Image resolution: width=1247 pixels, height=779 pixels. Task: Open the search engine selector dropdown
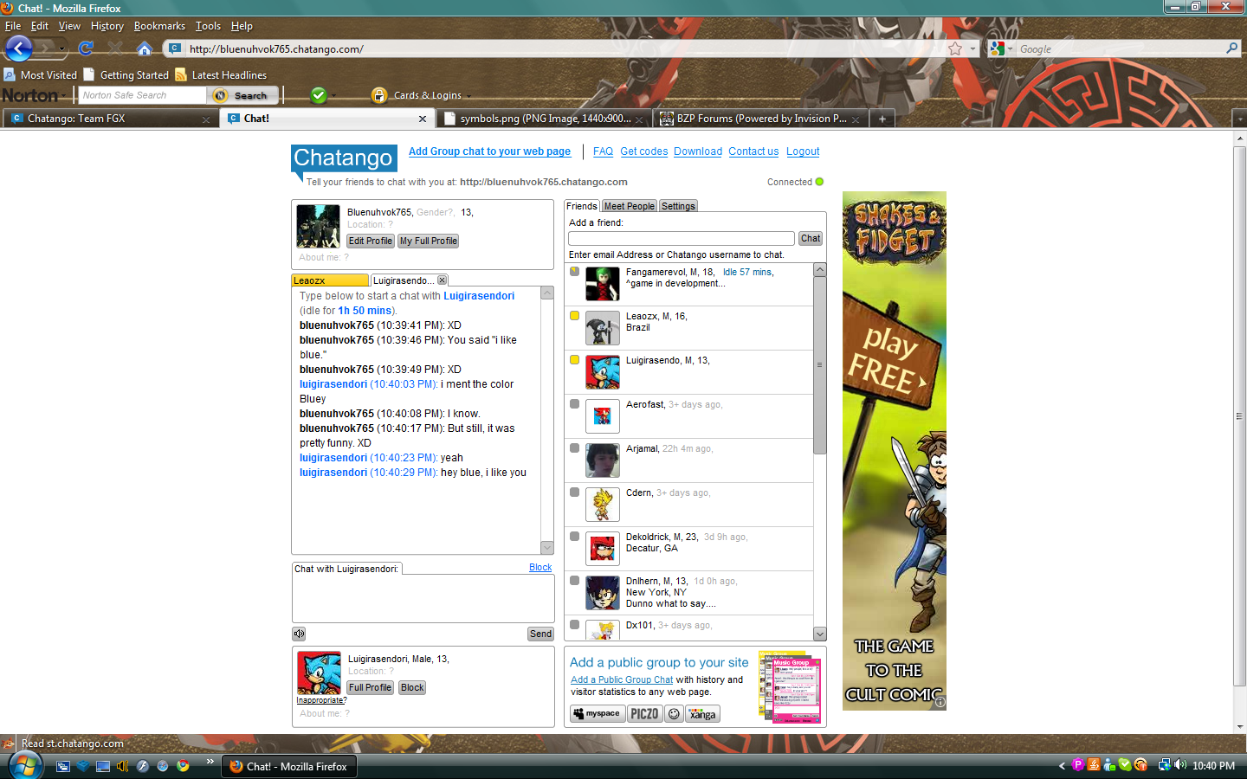tap(1002, 48)
